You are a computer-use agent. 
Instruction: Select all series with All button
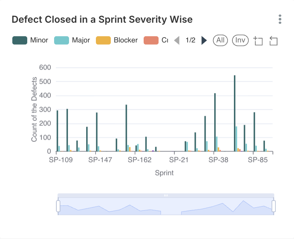tap(220, 40)
